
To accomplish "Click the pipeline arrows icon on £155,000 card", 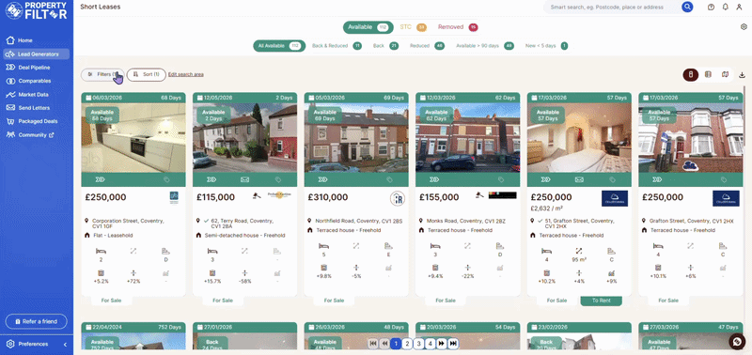I will click(434, 179).
